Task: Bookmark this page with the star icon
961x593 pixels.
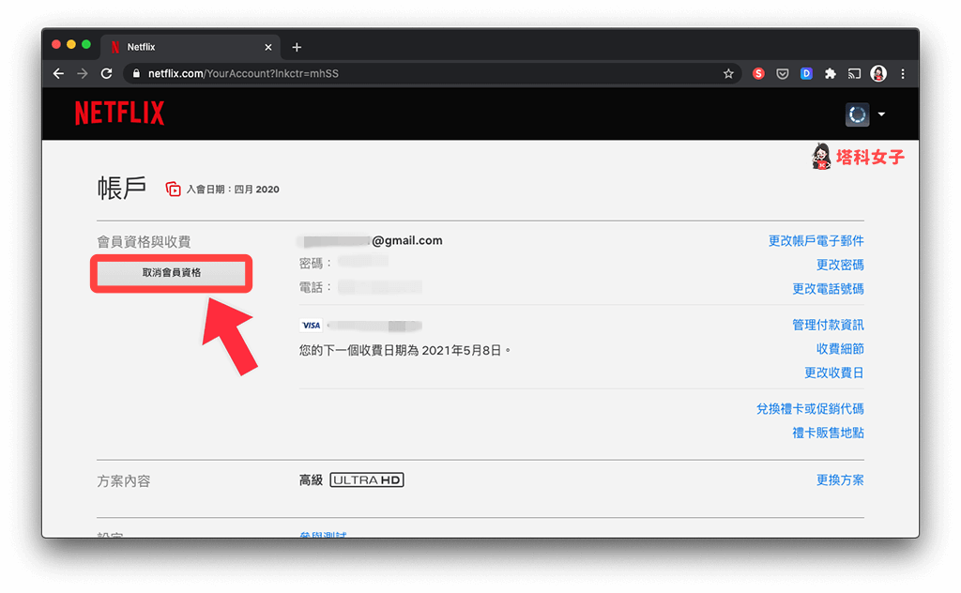Action: 728,73
